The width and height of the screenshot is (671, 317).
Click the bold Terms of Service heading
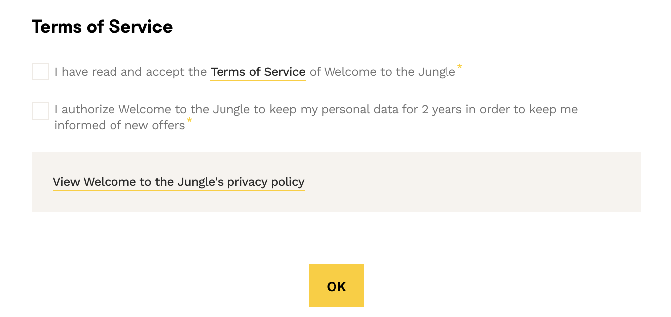click(102, 27)
